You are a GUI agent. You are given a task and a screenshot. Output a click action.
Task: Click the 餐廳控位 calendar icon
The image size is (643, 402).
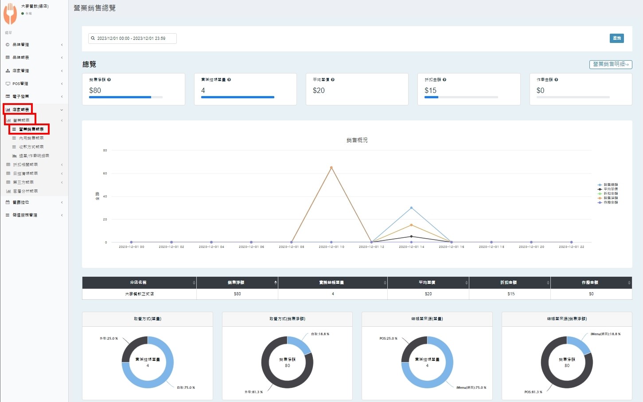(x=8, y=202)
